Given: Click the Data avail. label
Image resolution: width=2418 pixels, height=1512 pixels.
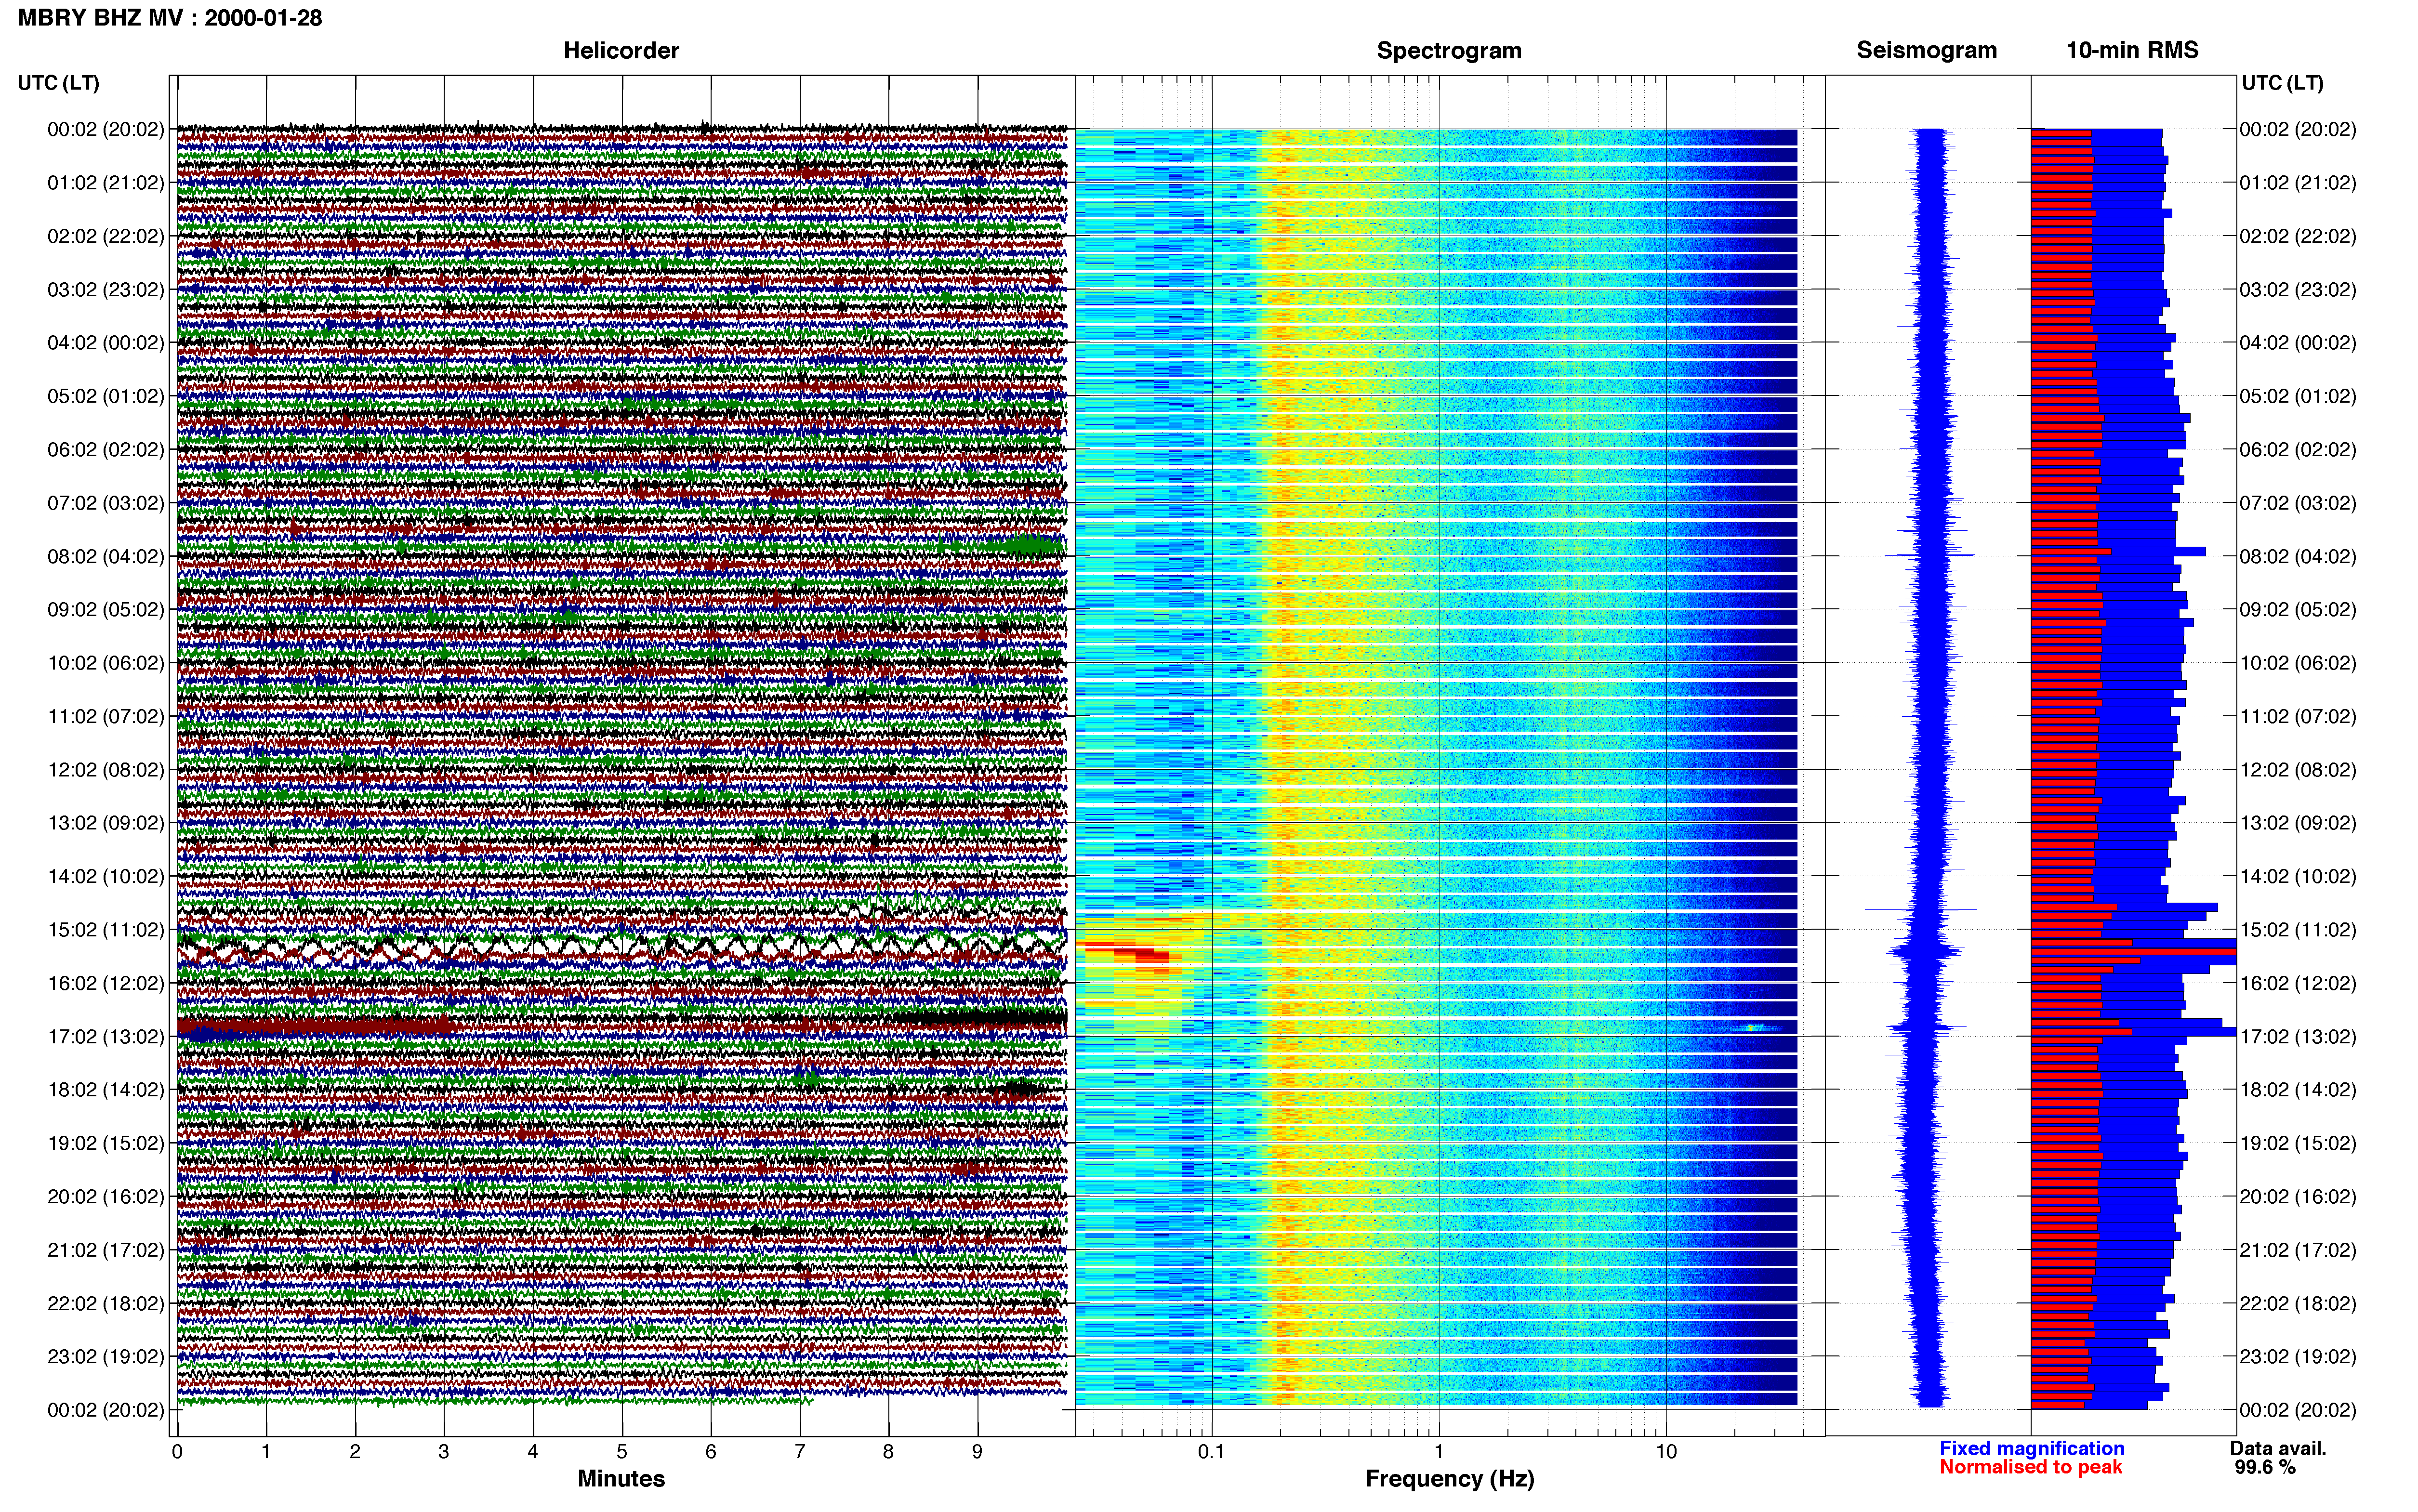Looking at the screenshot, I should (2278, 1448).
